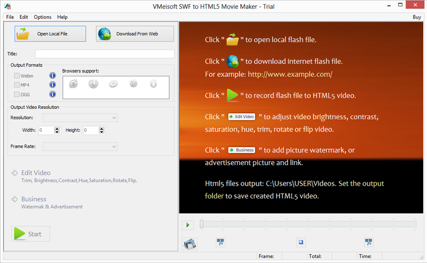The height and width of the screenshot is (263, 427).
Task: Click the Opera browser support icon
Action: tap(153, 84)
